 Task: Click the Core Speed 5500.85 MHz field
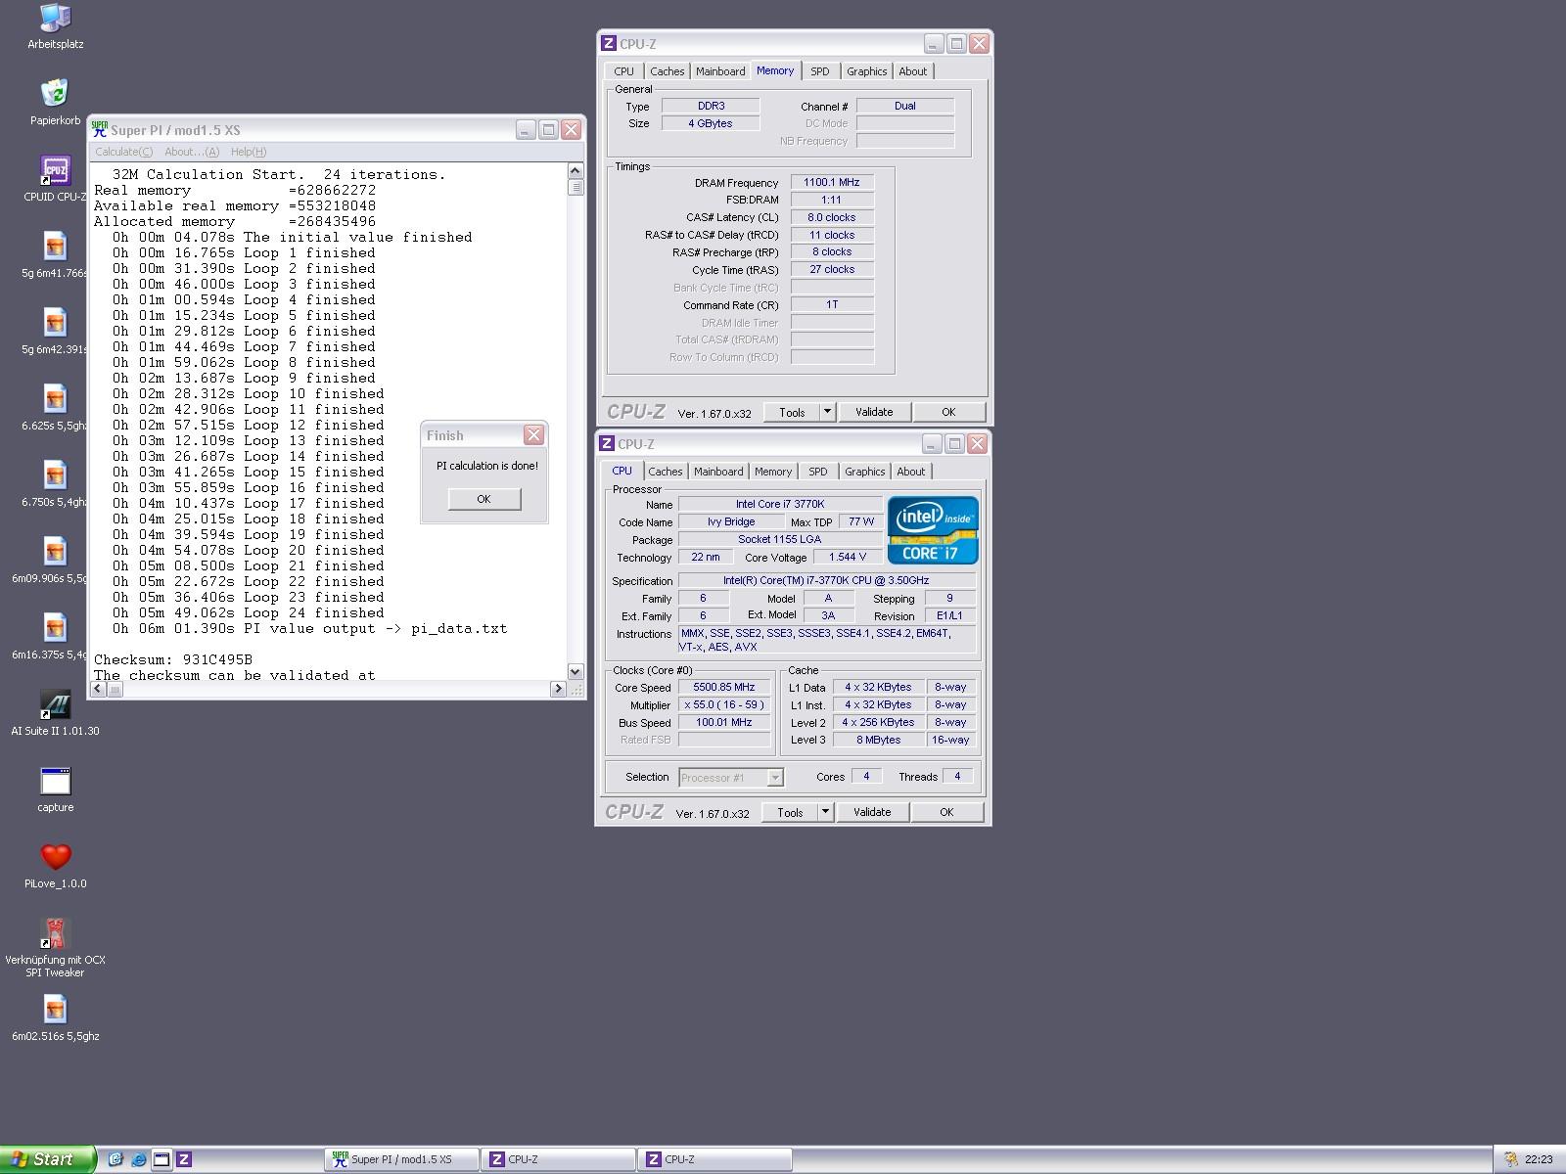[x=724, y=687]
